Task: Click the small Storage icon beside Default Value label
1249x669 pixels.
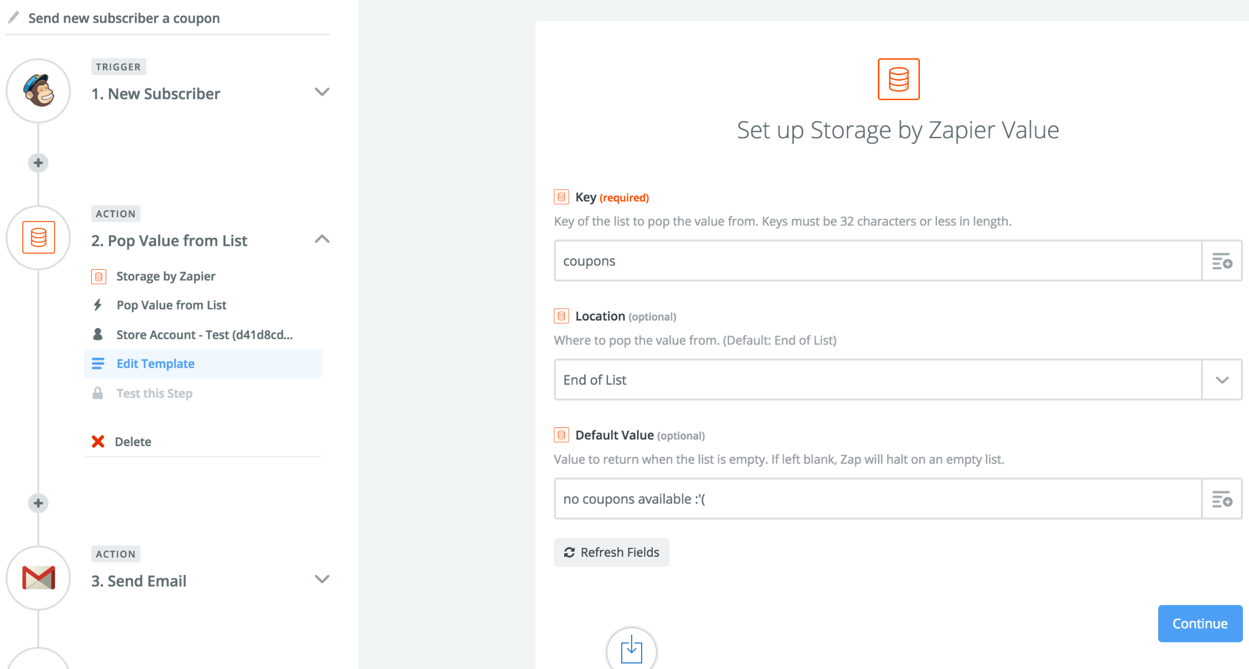Action: [561, 435]
